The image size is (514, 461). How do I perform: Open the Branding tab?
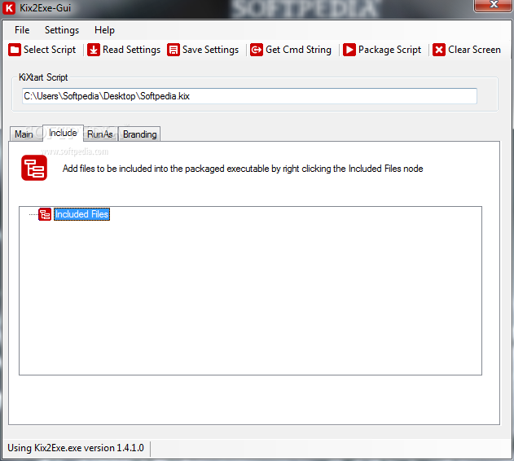point(139,134)
